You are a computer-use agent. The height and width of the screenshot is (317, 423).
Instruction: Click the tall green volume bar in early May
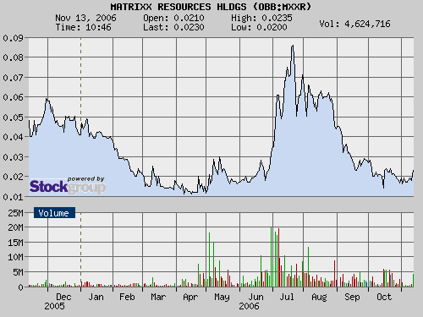pos(209,260)
